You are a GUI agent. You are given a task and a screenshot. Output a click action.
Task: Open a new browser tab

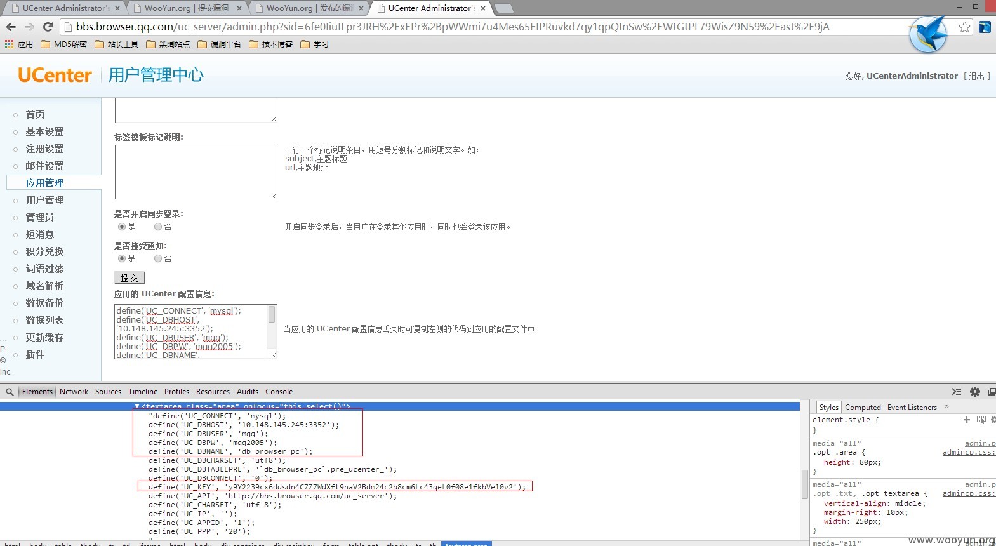[x=503, y=8]
